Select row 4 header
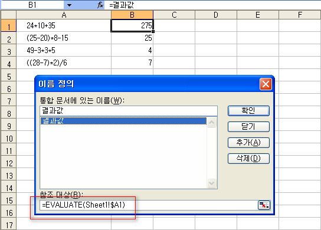The image size is (321, 230). 9,63
